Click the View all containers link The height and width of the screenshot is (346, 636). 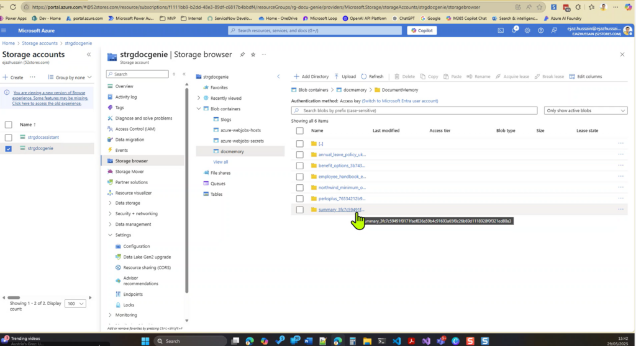pyautogui.click(x=220, y=162)
